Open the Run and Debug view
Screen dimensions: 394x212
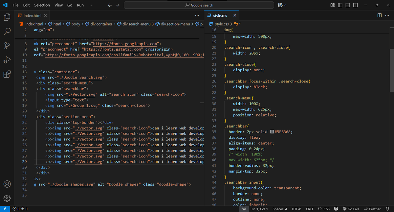(x=7, y=60)
